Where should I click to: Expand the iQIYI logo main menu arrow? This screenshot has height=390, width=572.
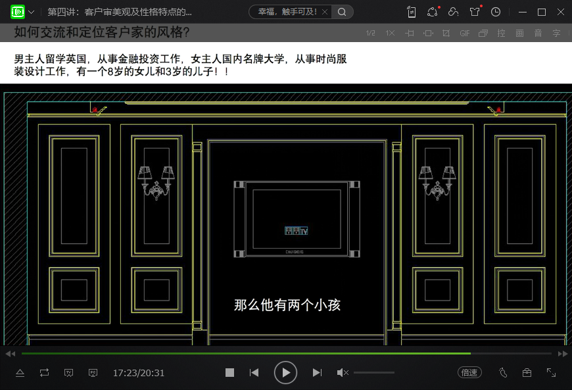click(x=32, y=12)
